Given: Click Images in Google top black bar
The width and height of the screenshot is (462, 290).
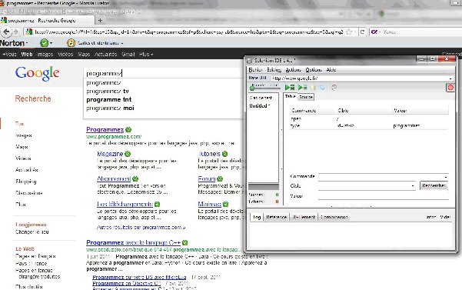Looking at the screenshot, I should [45, 54].
